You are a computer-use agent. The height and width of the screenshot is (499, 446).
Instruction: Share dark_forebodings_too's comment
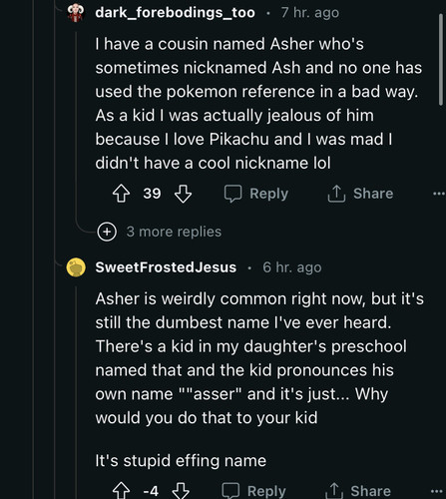pyautogui.click(x=360, y=194)
